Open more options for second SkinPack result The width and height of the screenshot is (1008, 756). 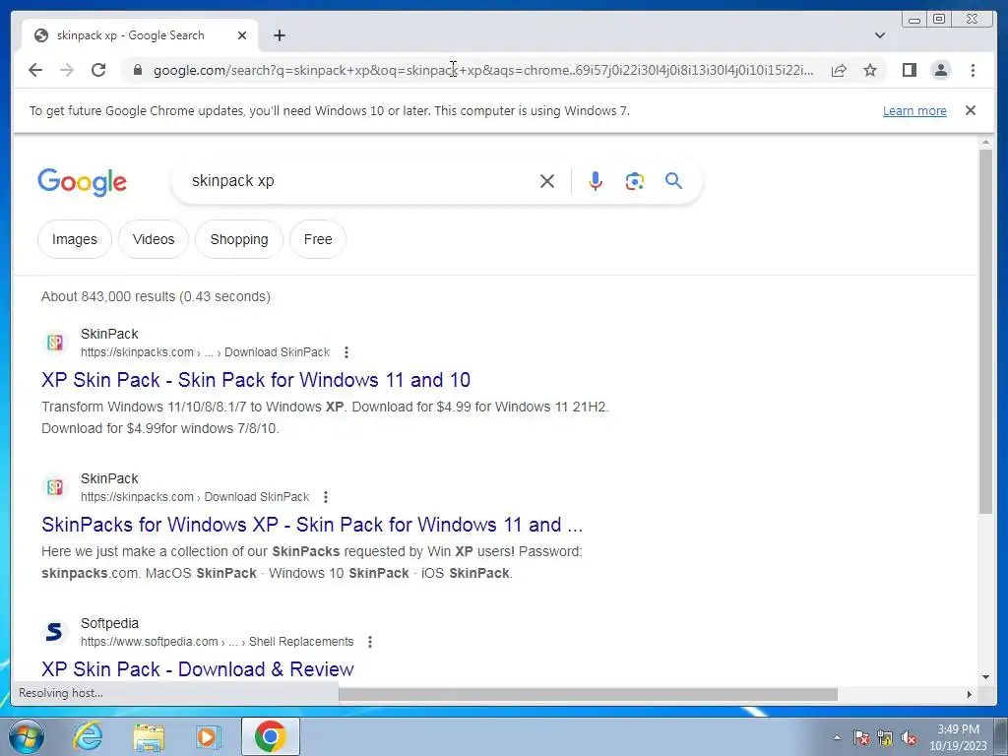326,497
